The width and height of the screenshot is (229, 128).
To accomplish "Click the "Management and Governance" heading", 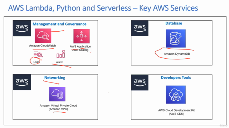I will [59, 24].
